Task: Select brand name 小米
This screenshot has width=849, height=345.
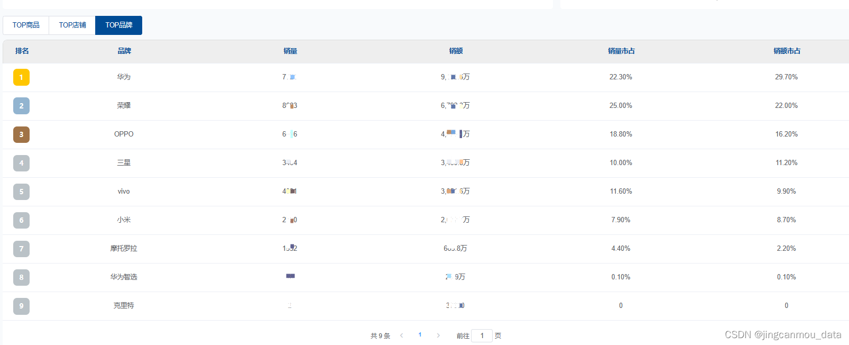Action: point(124,220)
